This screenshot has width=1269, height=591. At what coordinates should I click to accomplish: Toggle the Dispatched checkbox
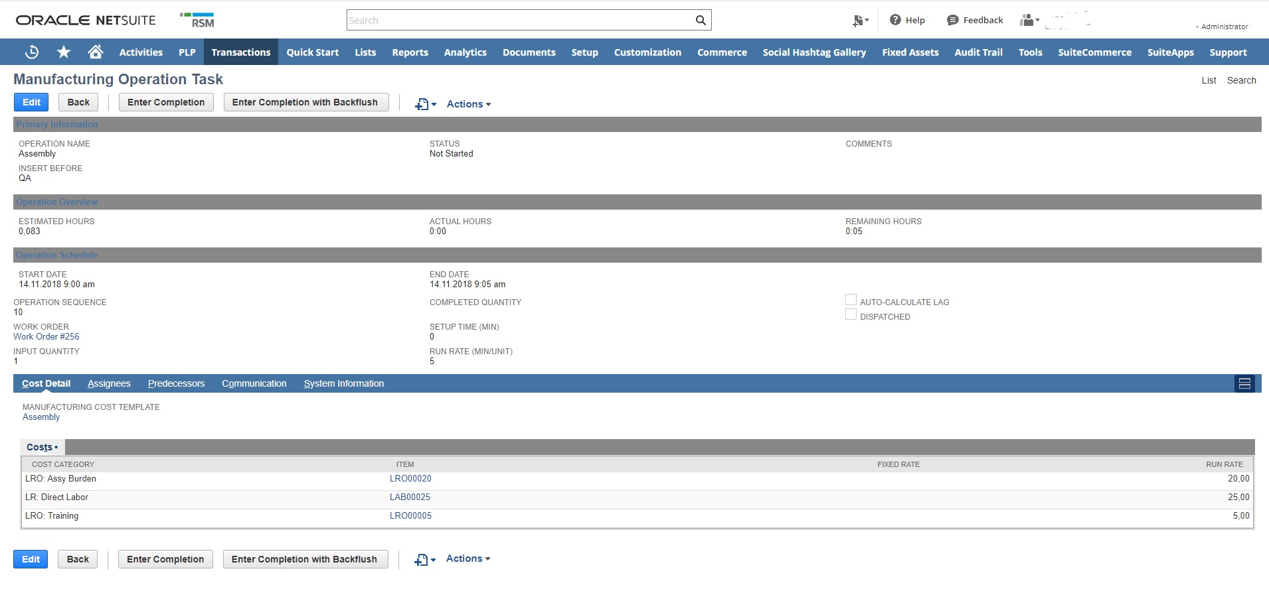click(851, 315)
